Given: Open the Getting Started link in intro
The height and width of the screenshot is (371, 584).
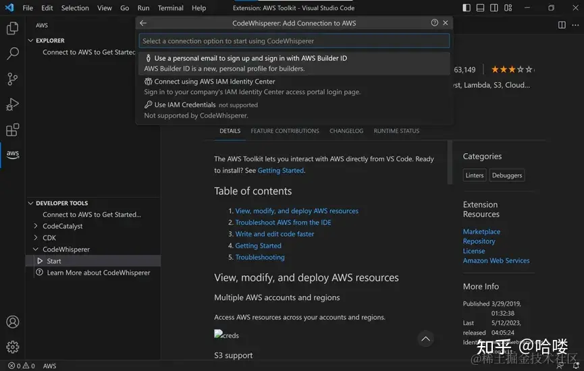Looking at the screenshot, I should click(280, 171).
